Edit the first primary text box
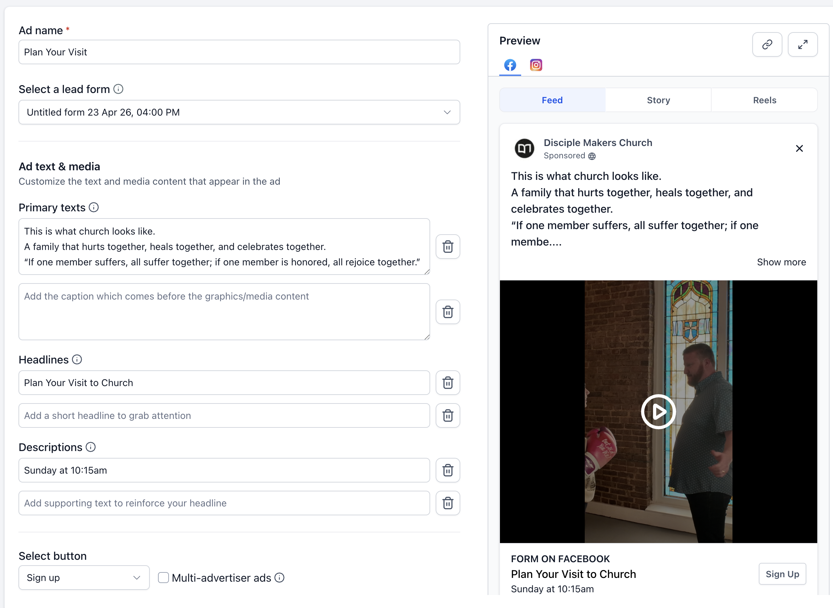The image size is (833, 608). click(x=224, y=247)
